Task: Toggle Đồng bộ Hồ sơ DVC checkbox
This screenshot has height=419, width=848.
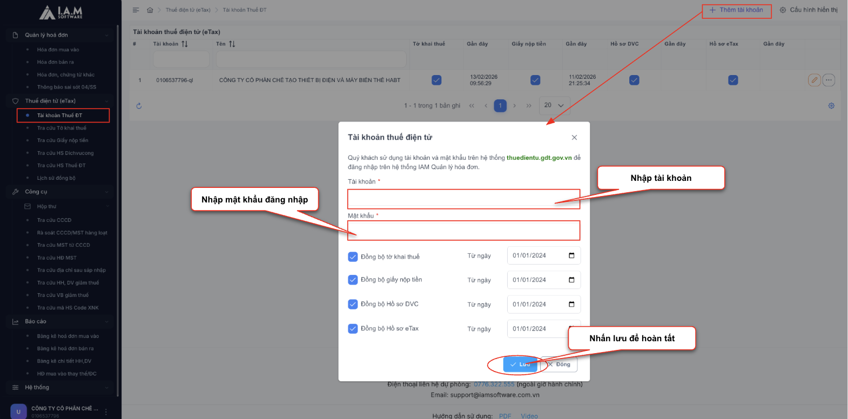Action: [353, 304]
